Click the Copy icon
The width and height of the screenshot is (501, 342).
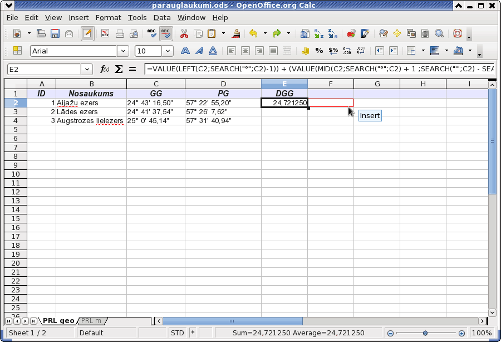[198, 33]
